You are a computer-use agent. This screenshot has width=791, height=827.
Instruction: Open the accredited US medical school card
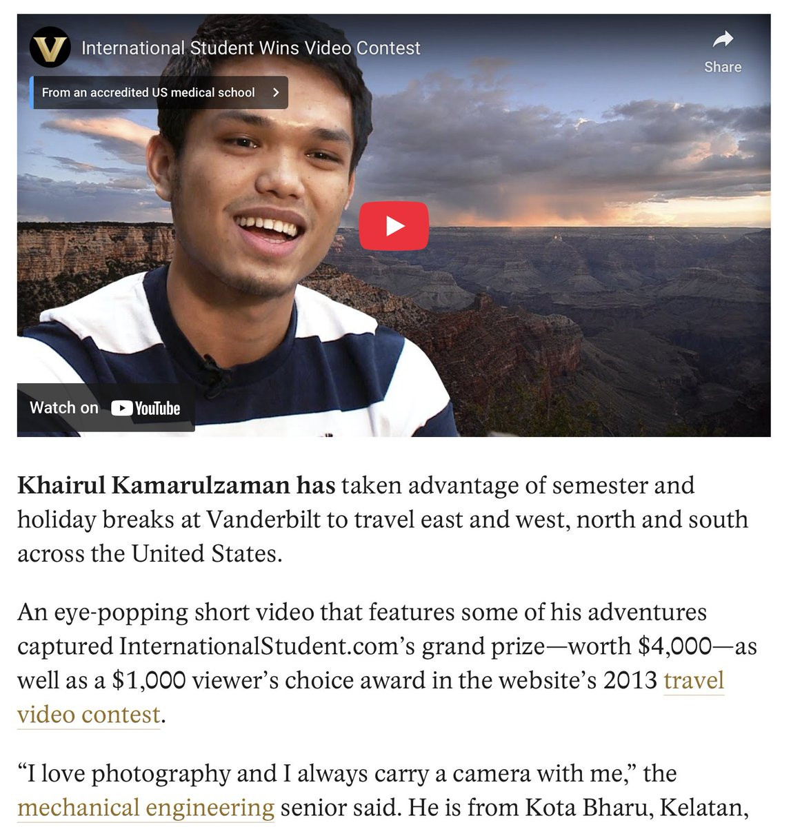[159, 92]
